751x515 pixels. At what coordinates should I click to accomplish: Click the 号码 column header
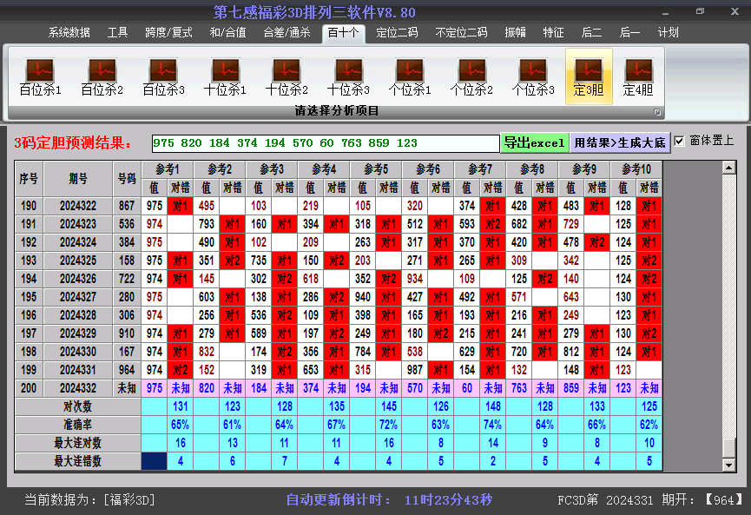coord(127,179)
